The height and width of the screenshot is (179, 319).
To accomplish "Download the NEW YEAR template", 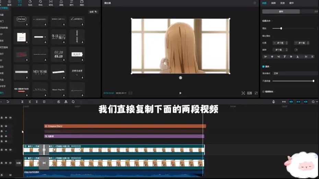I will [x=45, y=78].
